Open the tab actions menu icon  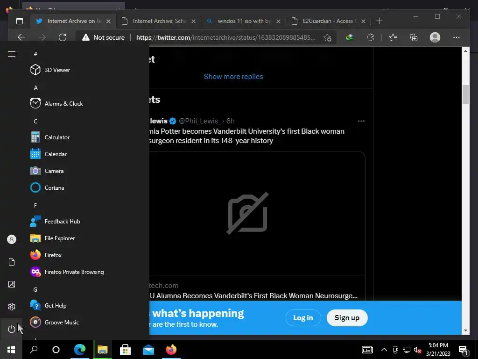point(20,21)
